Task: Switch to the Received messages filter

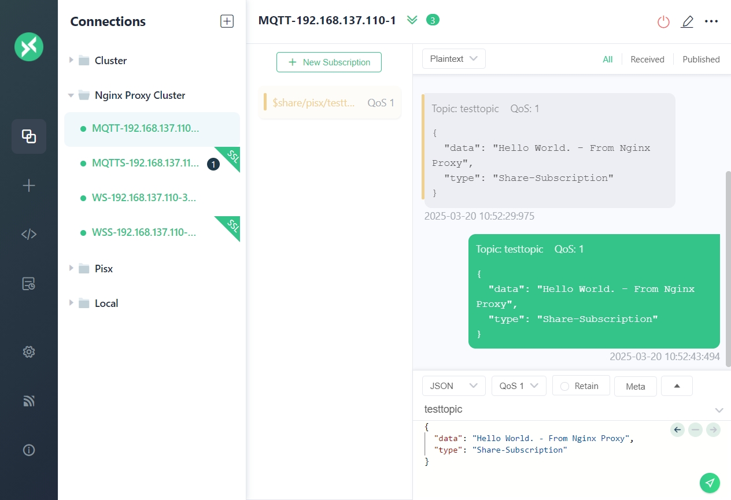Action: pyautogui.click(x=647, y=59)
